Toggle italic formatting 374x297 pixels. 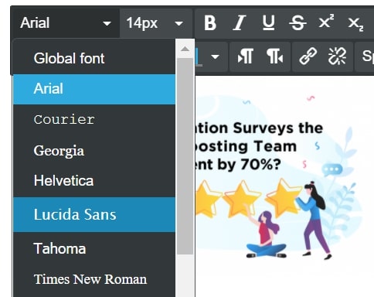tap(240, 23)
